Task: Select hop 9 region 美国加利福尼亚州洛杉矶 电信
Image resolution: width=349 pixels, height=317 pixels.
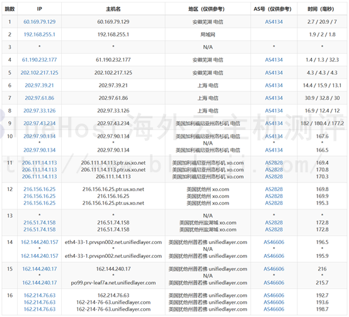Action: [x=208, y=123]
